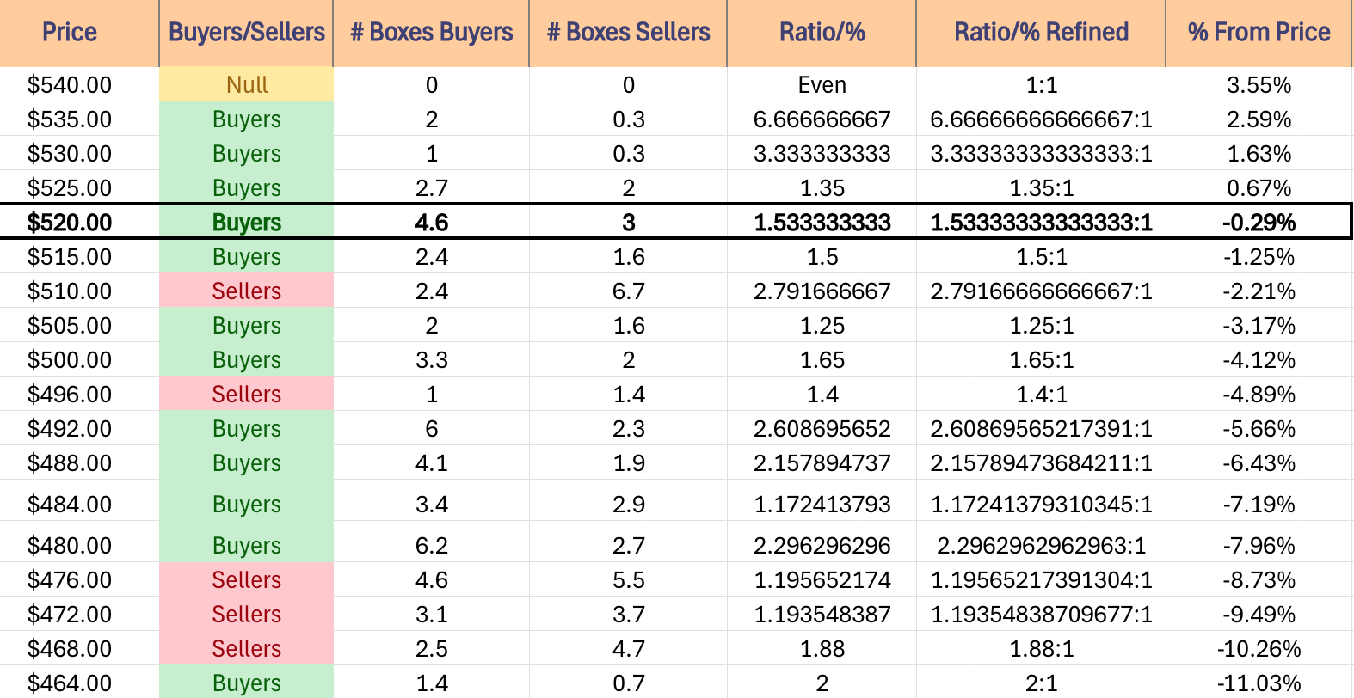
Task: Click the yellow Null cell at $540.00
Action: (246, 84)
